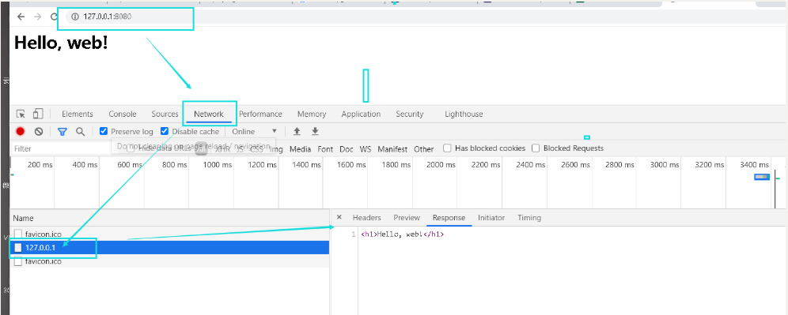
Task: Toggle the device toolbar icon
Action: [38, 114]
